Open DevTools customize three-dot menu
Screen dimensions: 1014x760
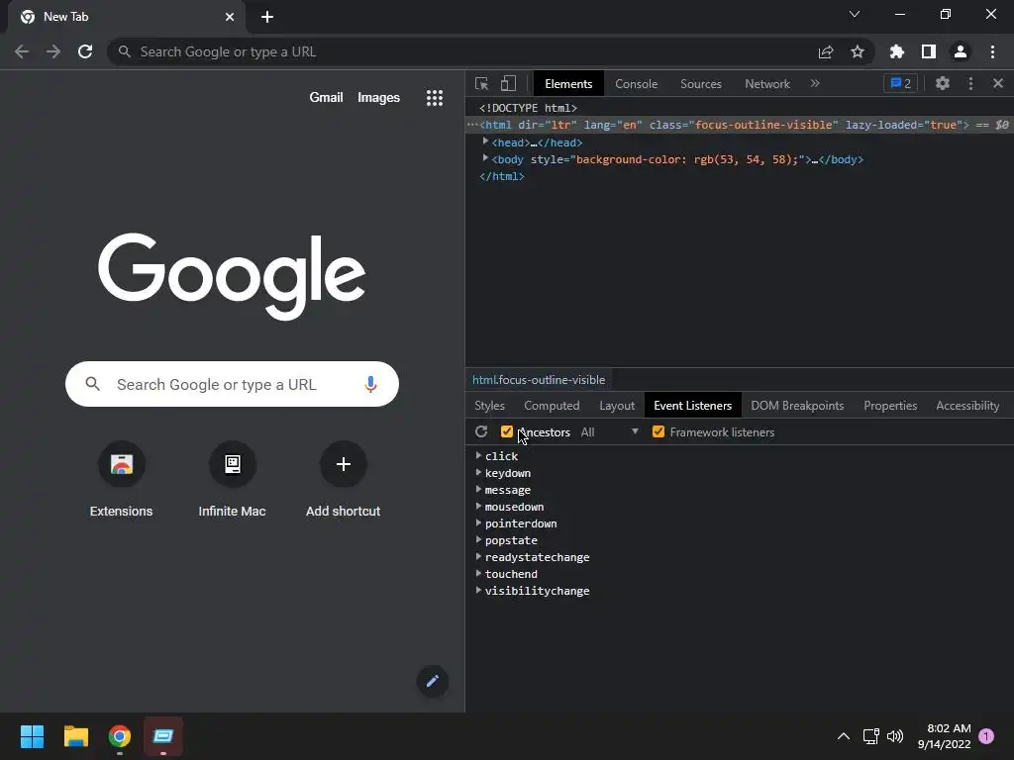[970, 83]
